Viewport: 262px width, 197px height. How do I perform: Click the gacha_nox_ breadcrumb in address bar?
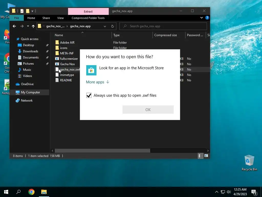click(55, 26)
